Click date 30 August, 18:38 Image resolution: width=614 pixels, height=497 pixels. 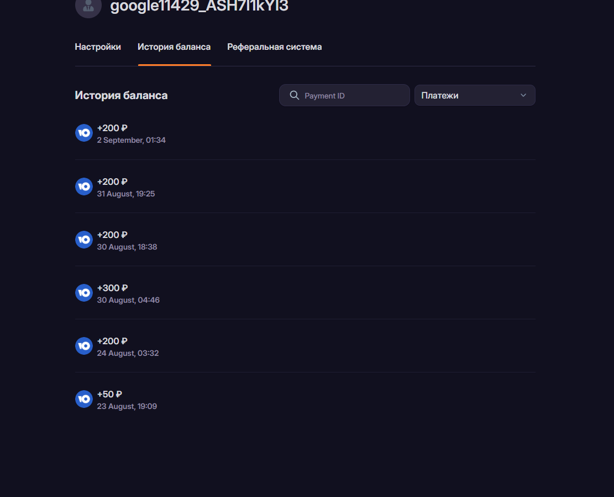click(x=127, y=247)
